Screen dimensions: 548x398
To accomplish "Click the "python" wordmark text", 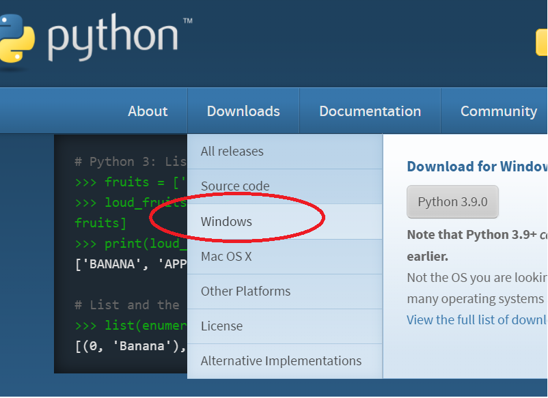I will click(x=113, y=38).
